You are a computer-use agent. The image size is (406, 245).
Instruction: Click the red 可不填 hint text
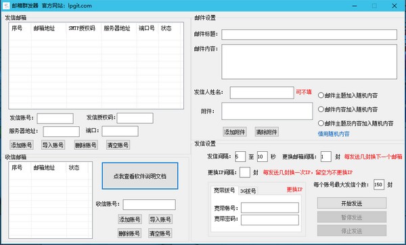304,92
